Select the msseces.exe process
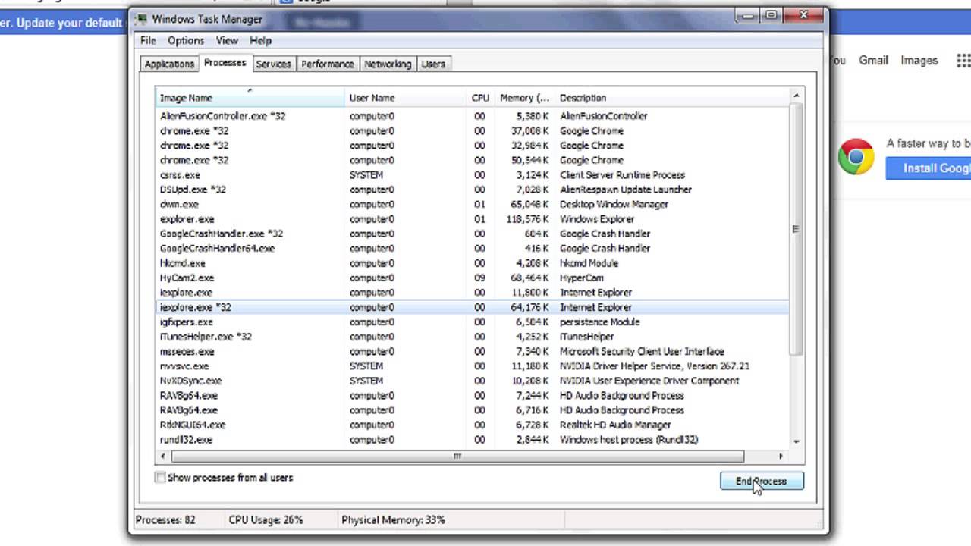Image resolution: width=971 pixels, height=546 pixels. coord(472,351)
